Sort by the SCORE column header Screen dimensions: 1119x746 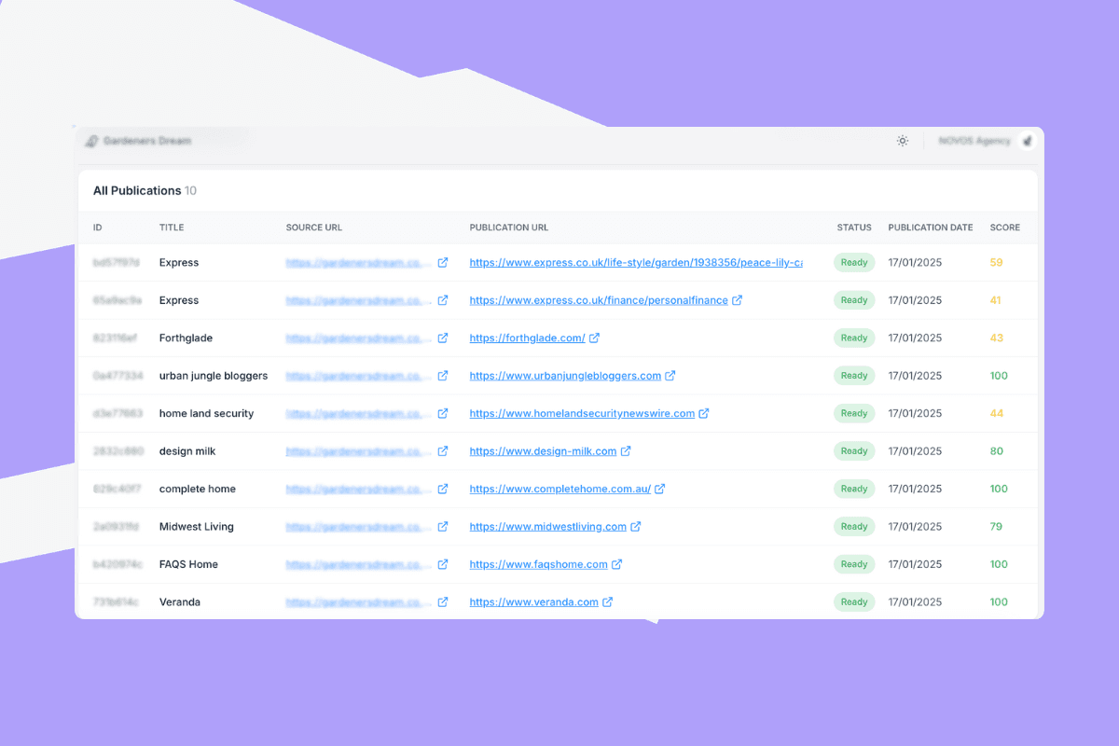[1005, 228]
